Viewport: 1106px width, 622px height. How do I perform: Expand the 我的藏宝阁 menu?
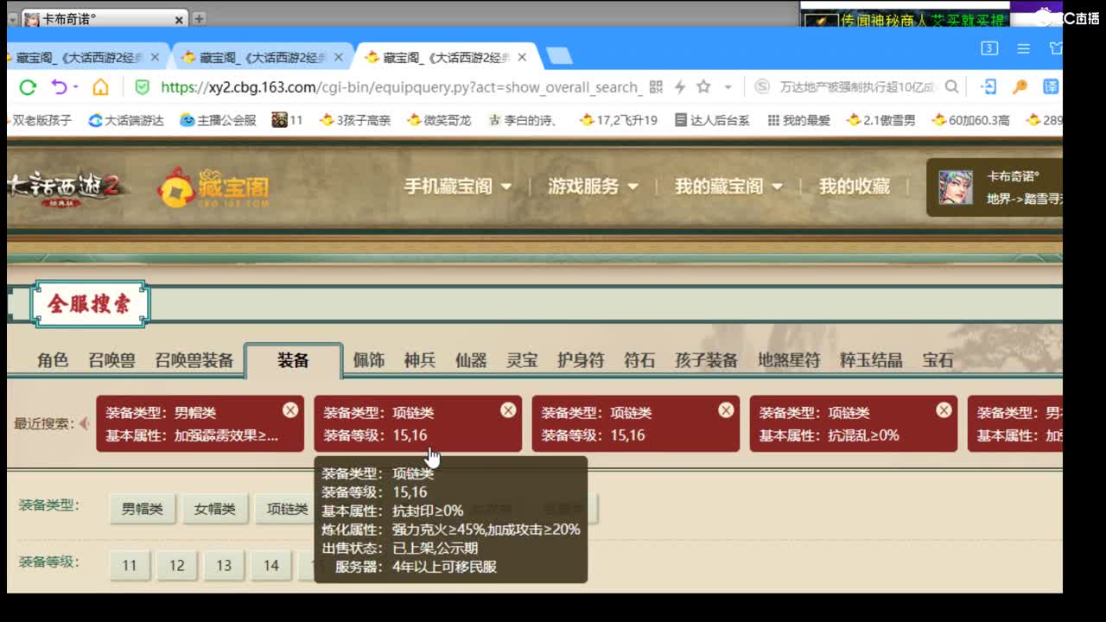click(728, 187)
